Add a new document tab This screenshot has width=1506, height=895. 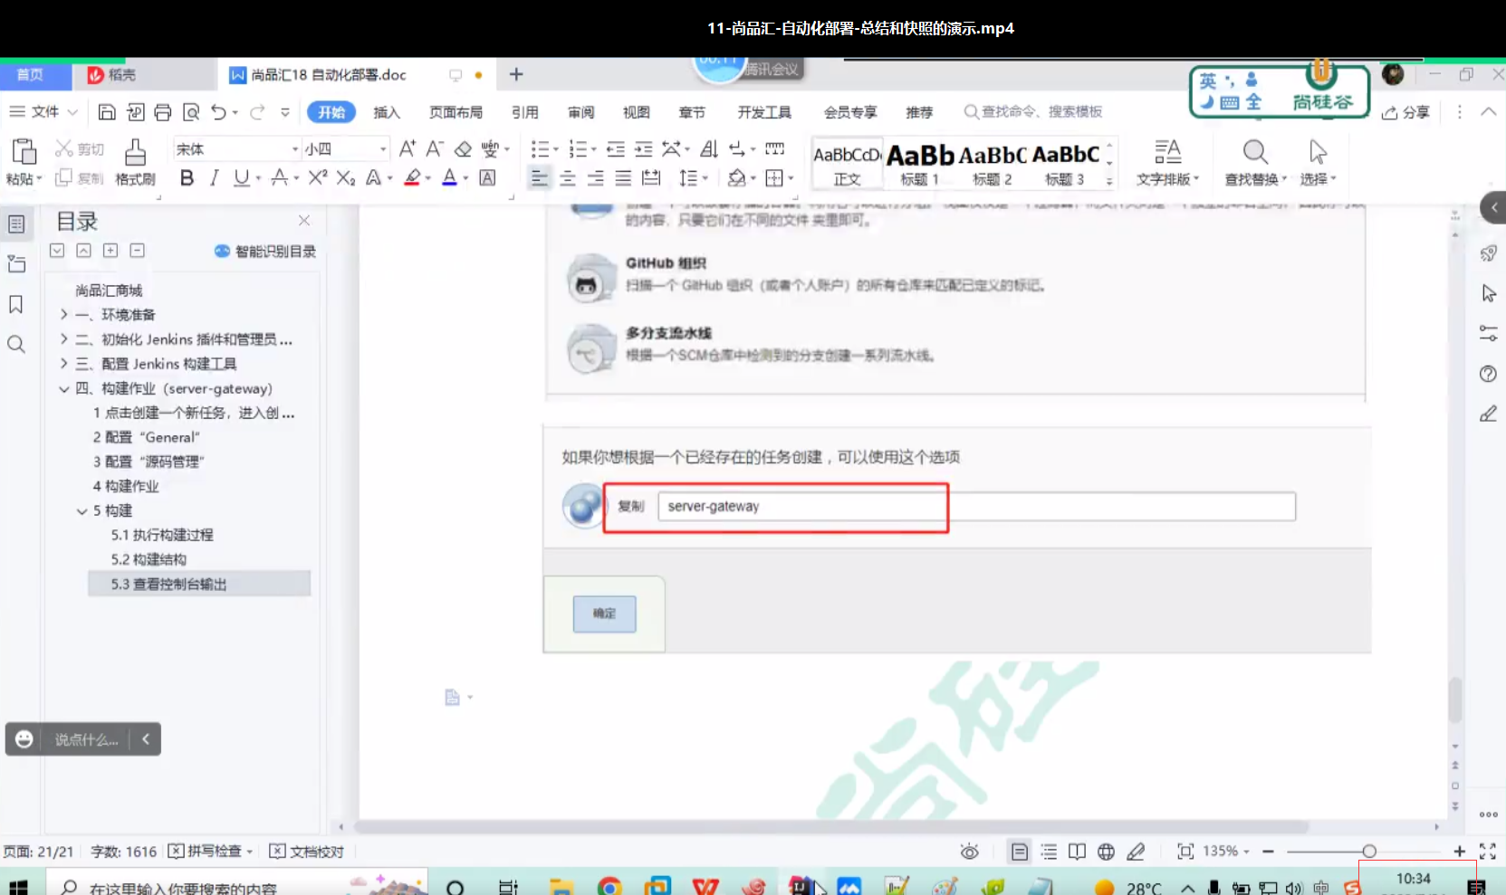[x=516, y=74]
